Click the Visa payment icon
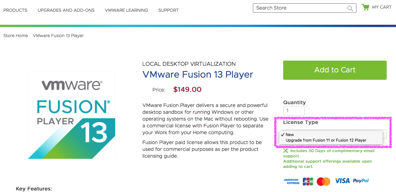Viewport: 396px width, 192px height. pos(342,181)
